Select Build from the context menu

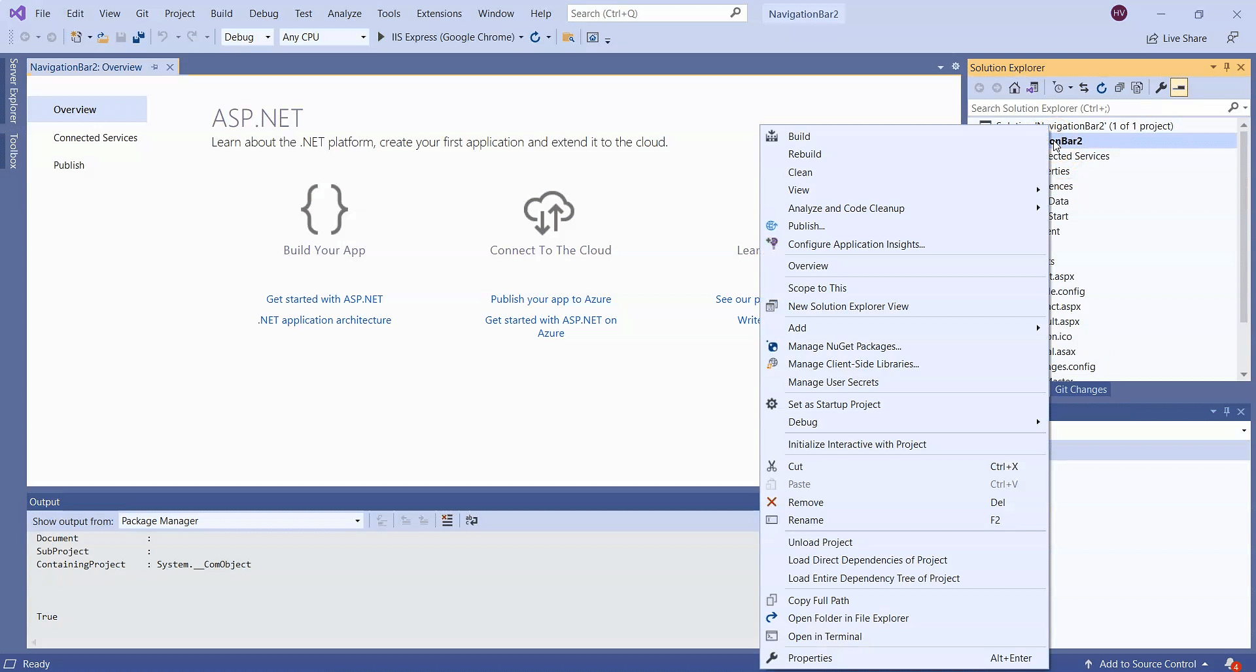tap(904, 136)
